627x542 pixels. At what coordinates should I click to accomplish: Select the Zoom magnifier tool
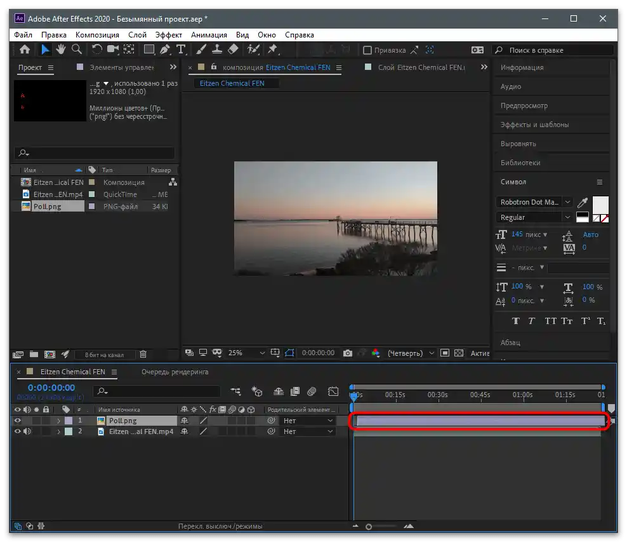(x=76, y=50)
